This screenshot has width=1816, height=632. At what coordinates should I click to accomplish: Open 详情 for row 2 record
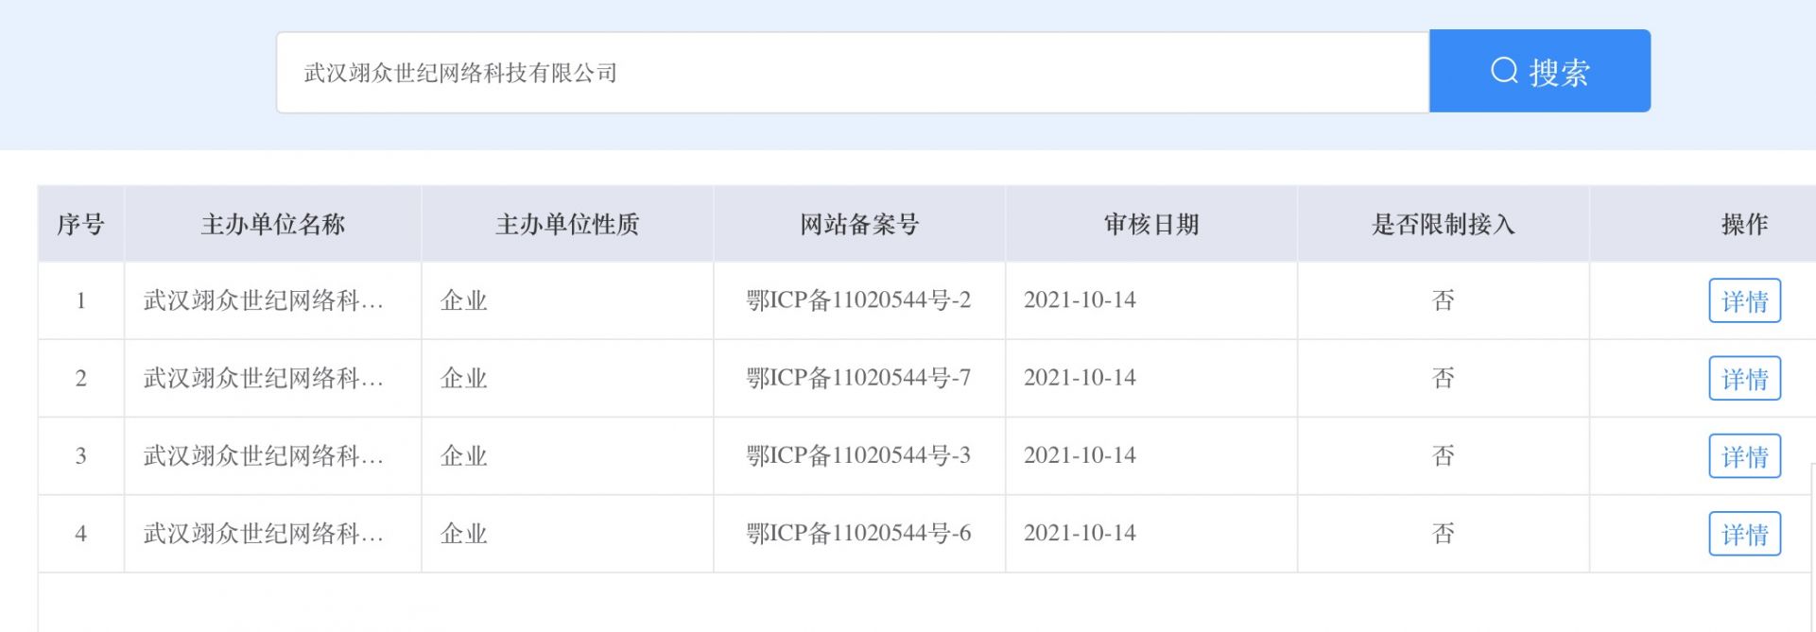[1744, 379]
